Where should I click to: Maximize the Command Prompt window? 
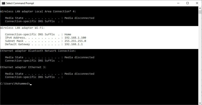pos(188,3)
